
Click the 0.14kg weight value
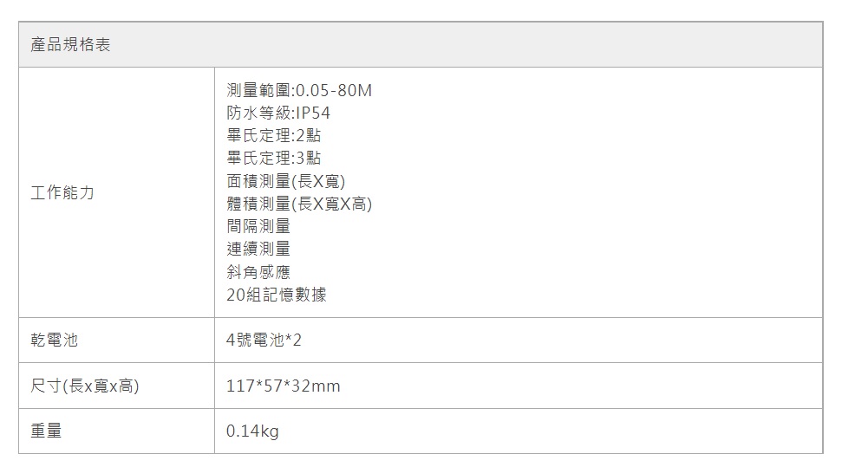click(252, 431)
